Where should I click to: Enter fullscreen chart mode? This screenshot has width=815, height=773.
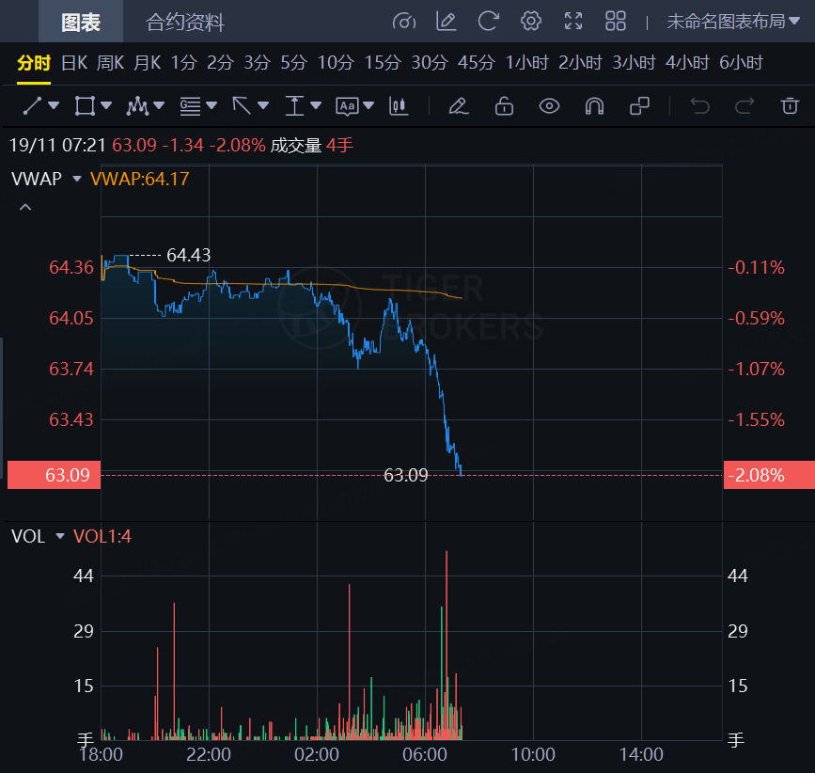pos(573,21)
